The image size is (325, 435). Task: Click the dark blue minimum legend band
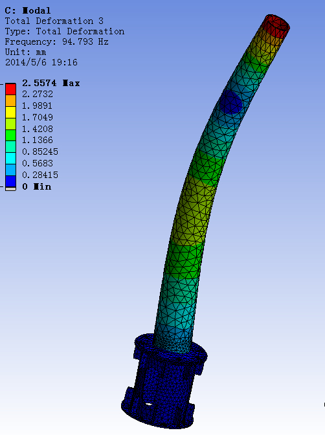pos(10,182)
